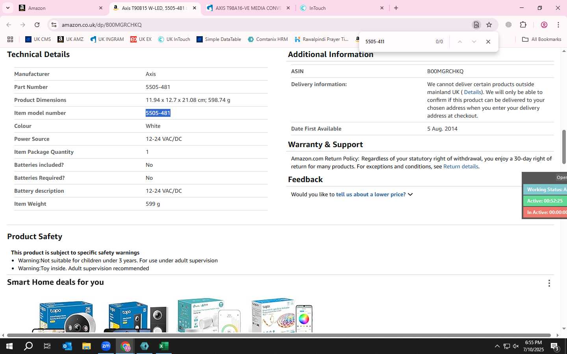Click the Product Dimensions value
The height and width of the screenshot is (354, 567).
tap(188, 100)
